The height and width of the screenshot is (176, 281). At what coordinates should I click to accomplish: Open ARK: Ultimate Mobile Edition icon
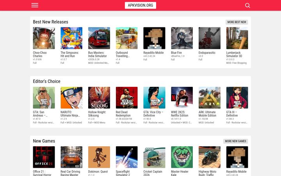point(210,98)
